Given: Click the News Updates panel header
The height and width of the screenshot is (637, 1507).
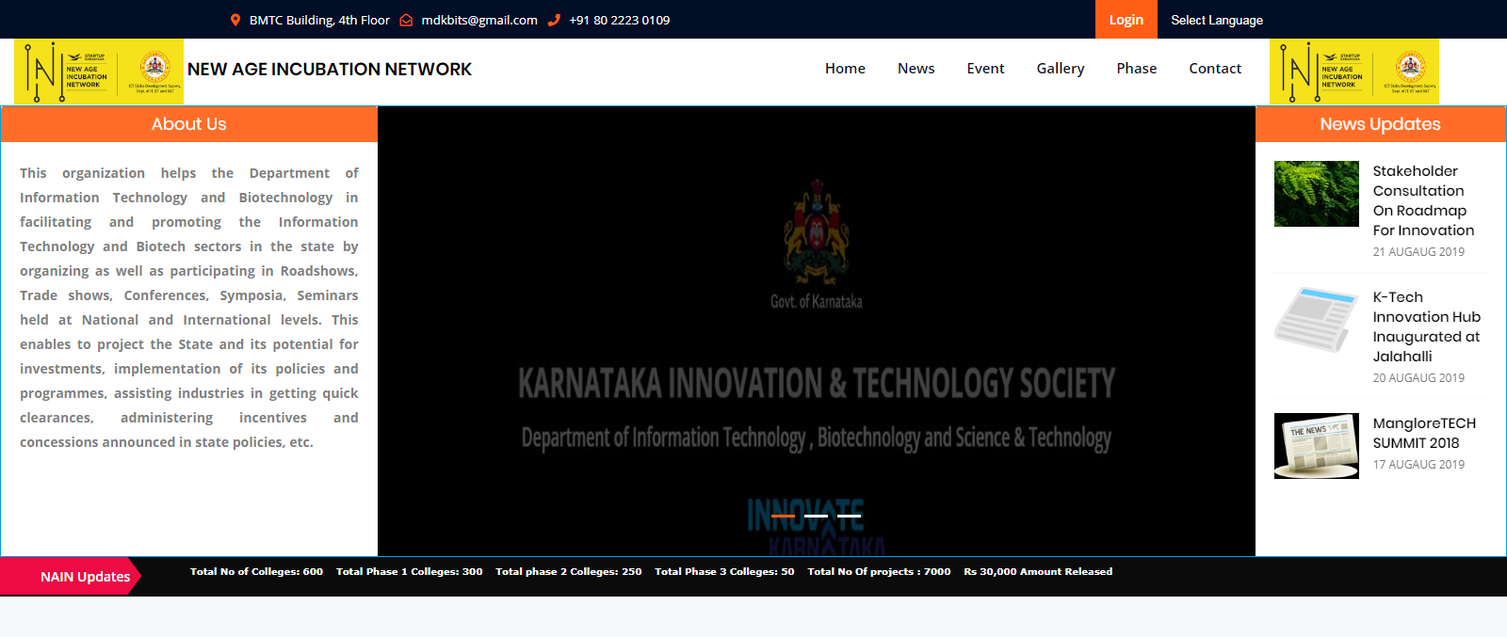Looking at the screenshot, I should 1381,124.
